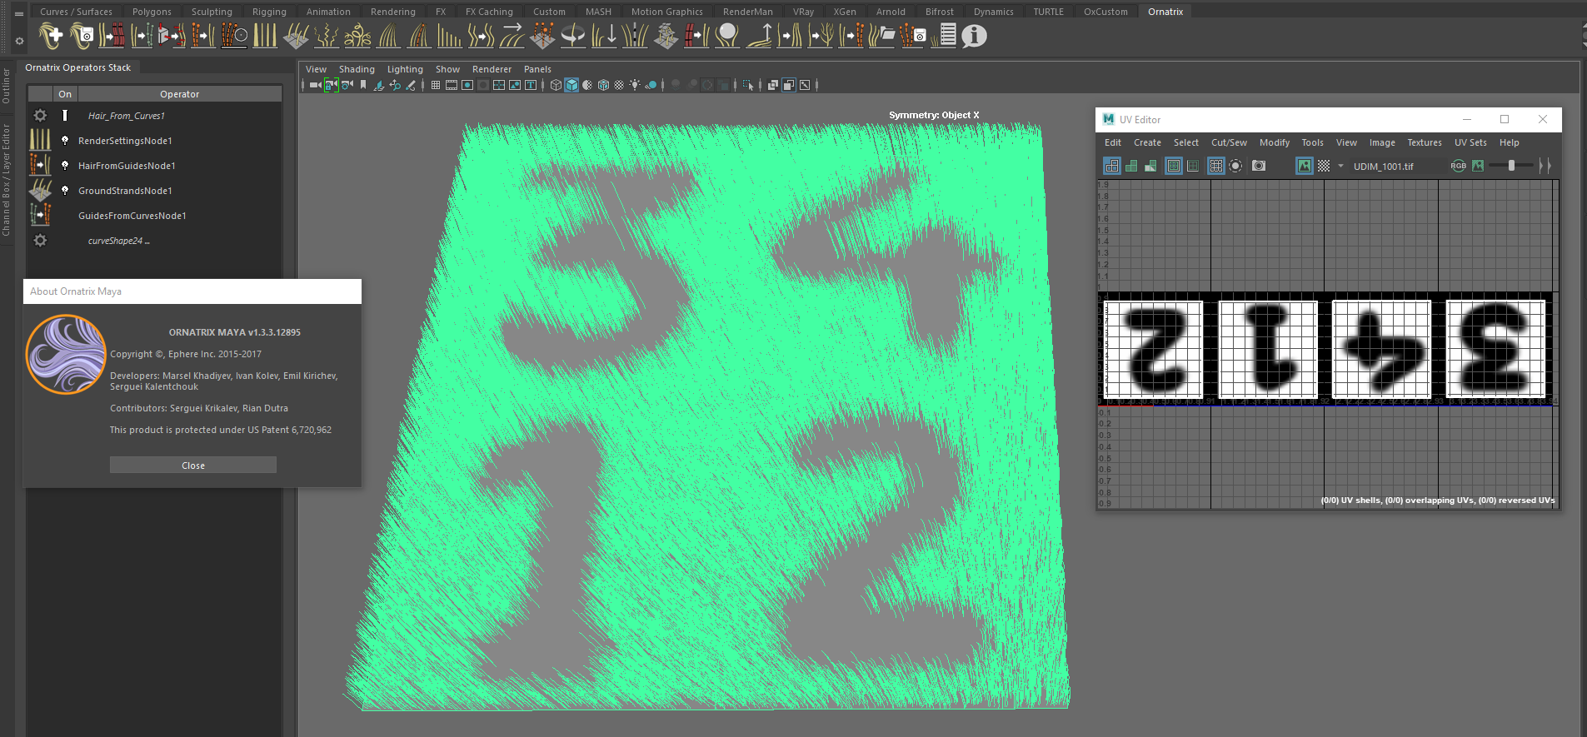Viewport: 1587px width, 737px height.
Task: Click the HairFromGuidesNode1 operator icon
Action: pyautogui.click(x=40, y=166)
